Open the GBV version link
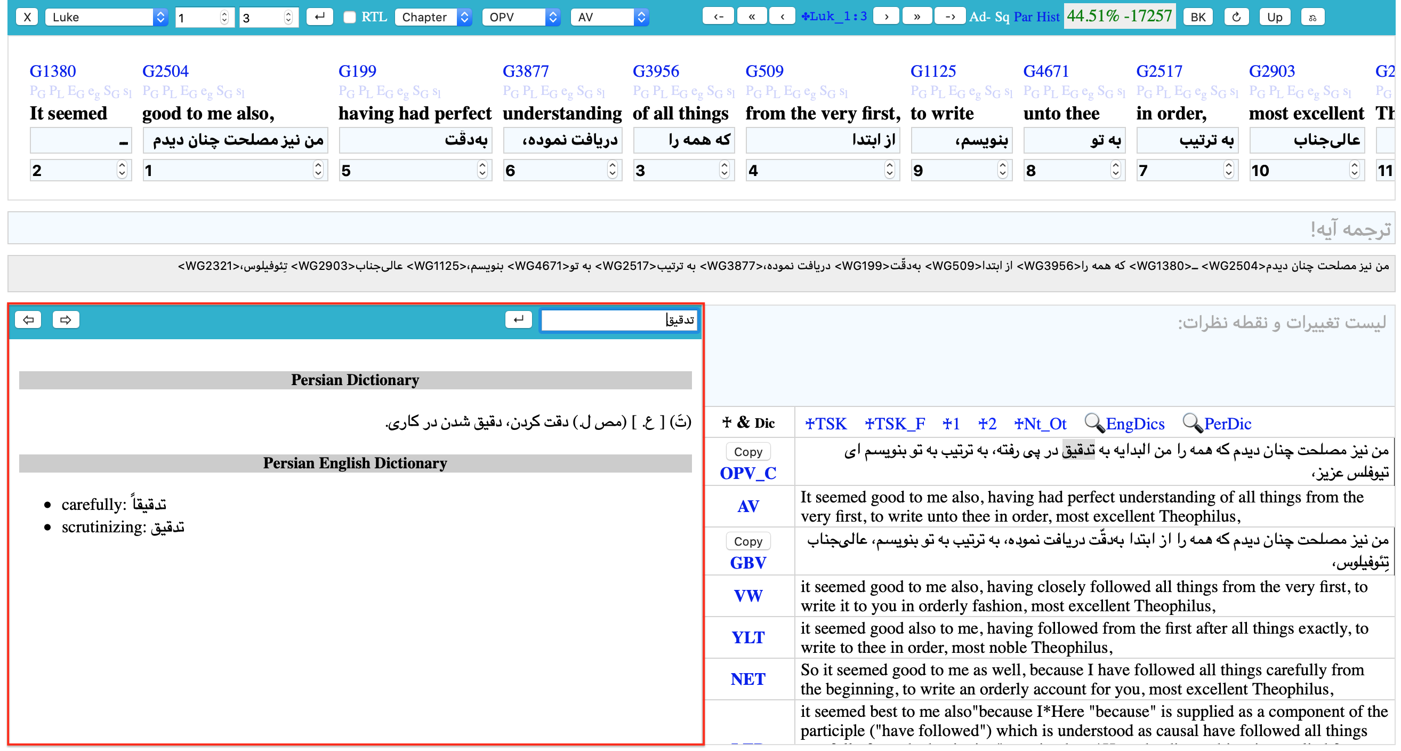Screen dimensions: 1401x751 point(748,563)
